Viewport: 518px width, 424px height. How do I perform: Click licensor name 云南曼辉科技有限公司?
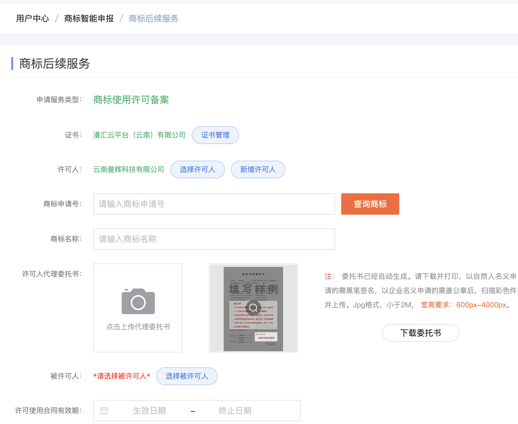[128, 170]
